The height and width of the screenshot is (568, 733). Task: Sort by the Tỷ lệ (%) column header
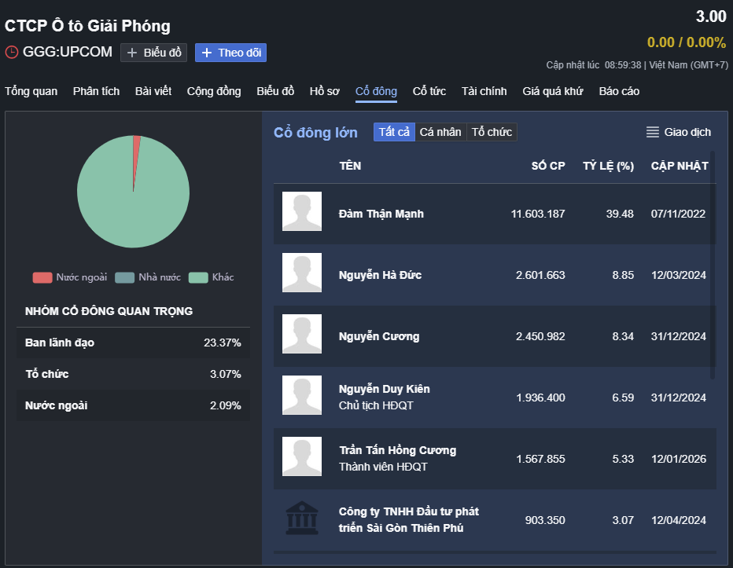(x=608, y=166)
